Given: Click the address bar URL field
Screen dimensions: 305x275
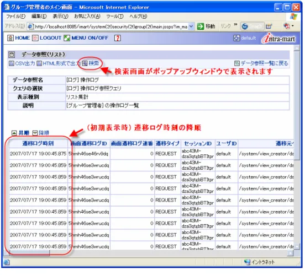Looking at the screenshot, I should coord(111,26).
